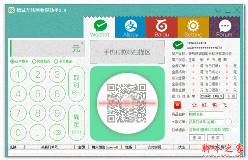Click the app logo in title bar
This screenshot has height=160, width=248.
click(12, 10)
